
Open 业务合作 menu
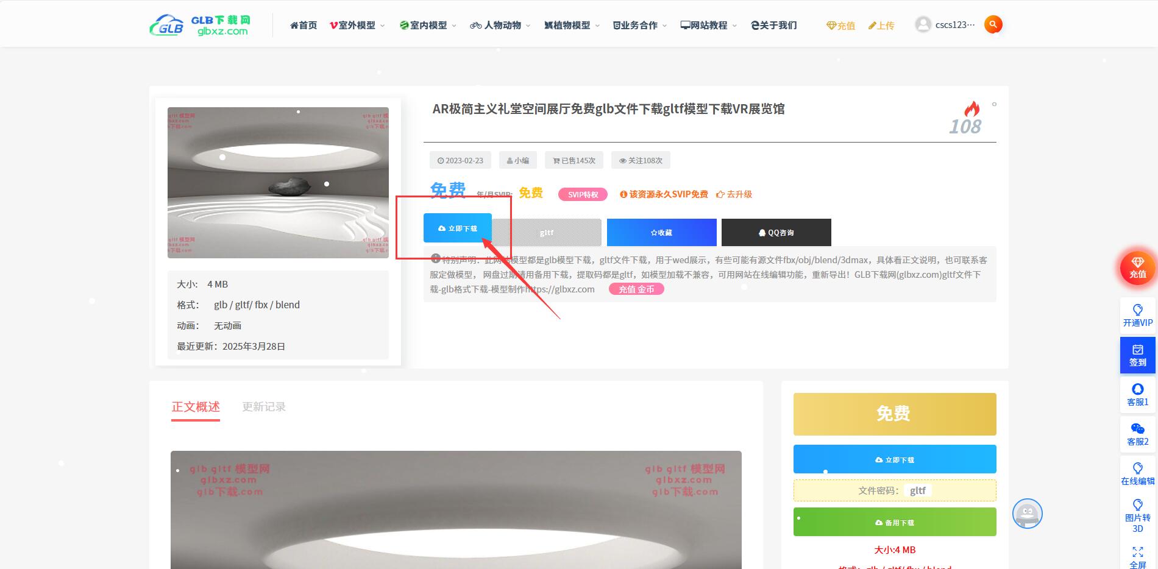635,25
